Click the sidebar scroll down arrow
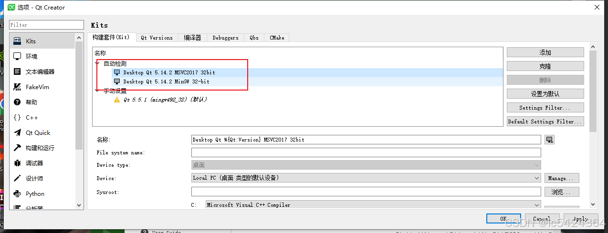This screenshot has height=233, width=608. tap(79, 205)
